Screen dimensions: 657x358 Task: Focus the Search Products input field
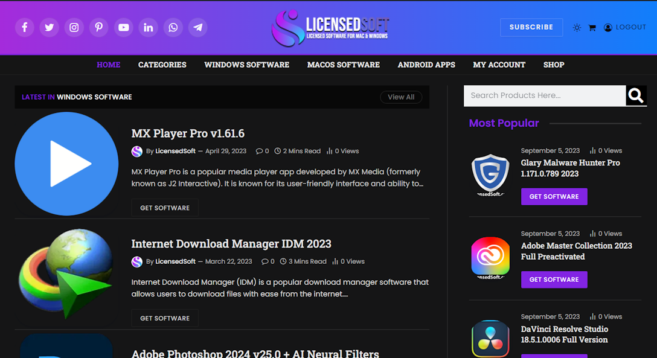[543, 95]
